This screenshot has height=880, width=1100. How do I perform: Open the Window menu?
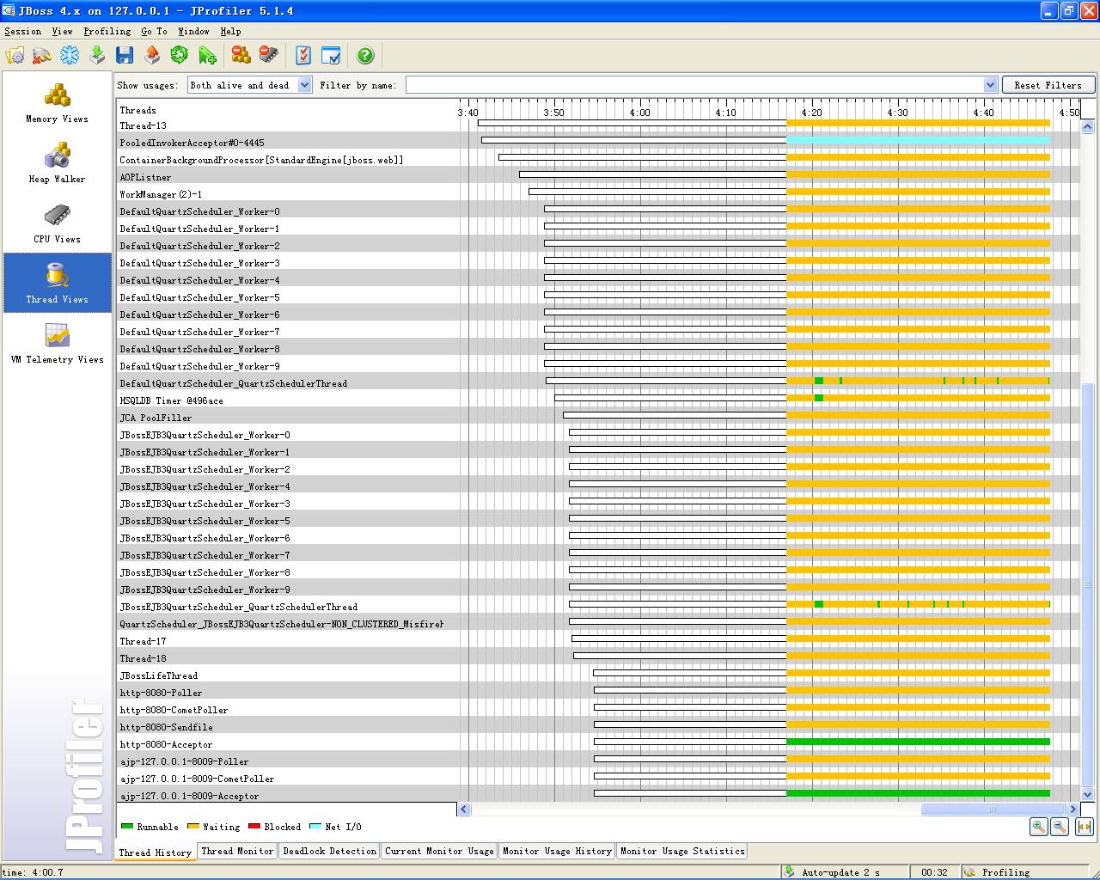click(193, 31)
